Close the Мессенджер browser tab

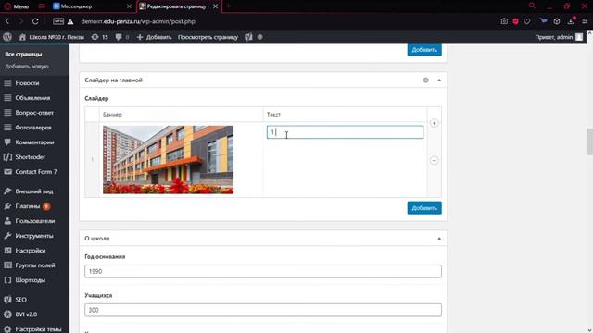coord(129,6)
